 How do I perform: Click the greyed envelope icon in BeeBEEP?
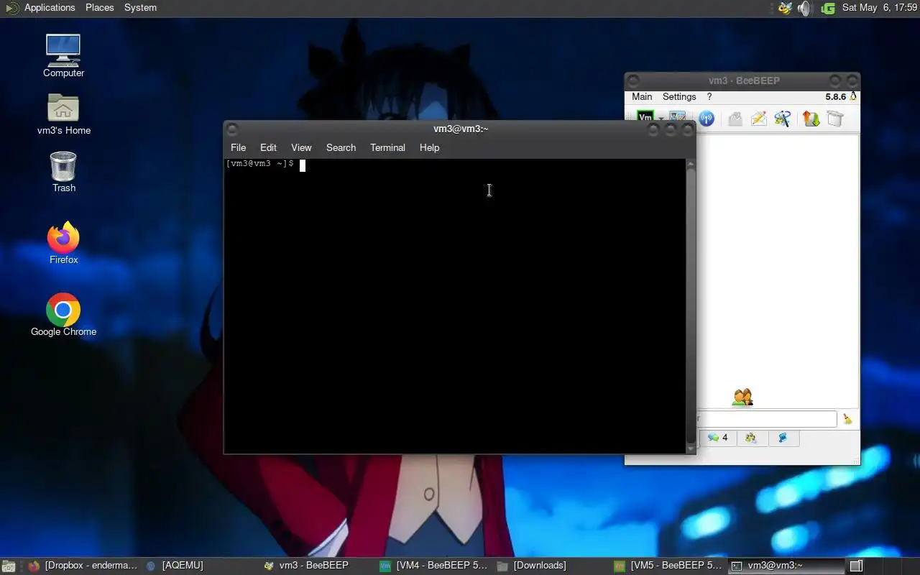pos(735,119)
